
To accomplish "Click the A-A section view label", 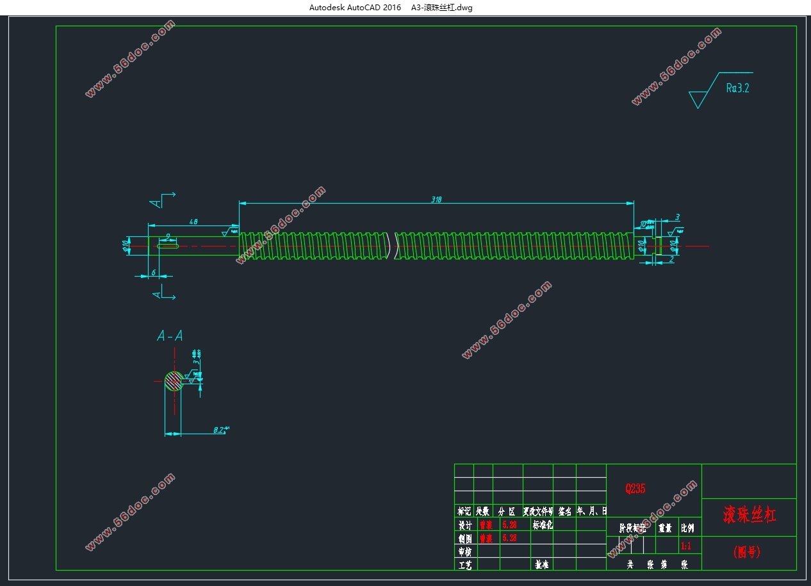I will pyautogui.click(x=170, y=336).
